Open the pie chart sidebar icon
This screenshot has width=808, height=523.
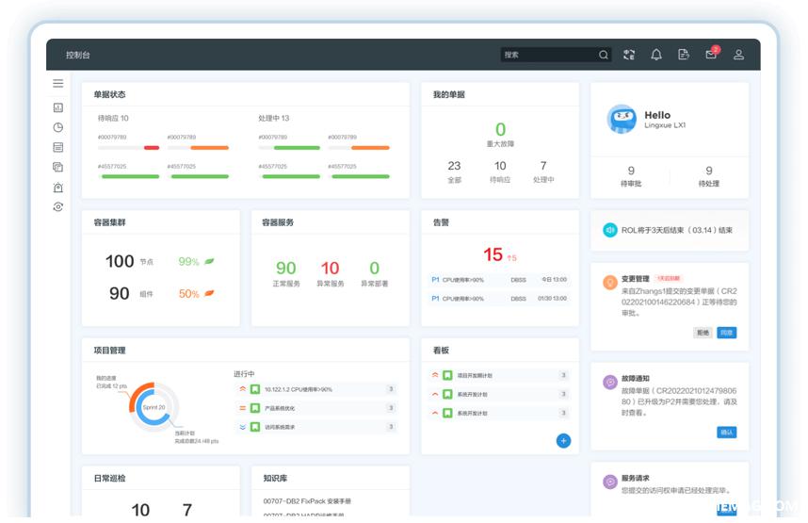point(58,127)
